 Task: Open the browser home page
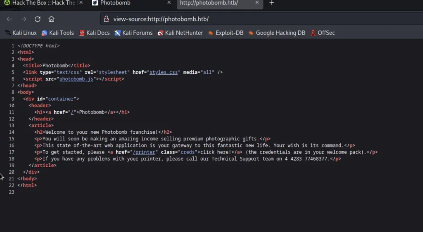tap(51, 19)
